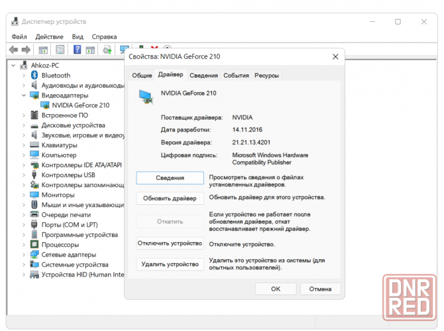Open the Файл menu
Screen dimensions: 444x331
(19, 37)
